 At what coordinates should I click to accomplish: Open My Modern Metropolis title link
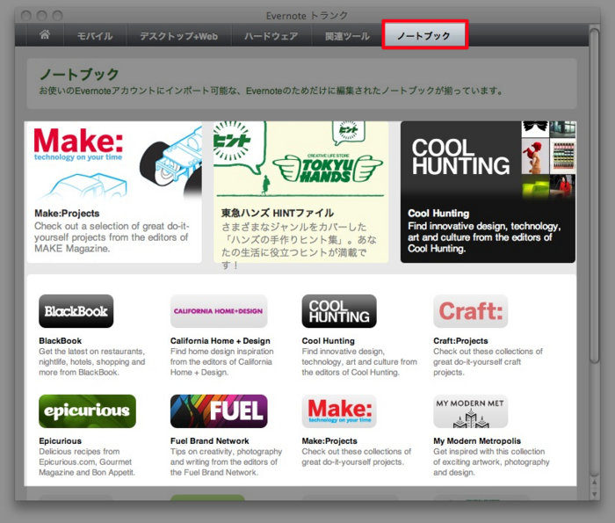[x=477, y=440]
